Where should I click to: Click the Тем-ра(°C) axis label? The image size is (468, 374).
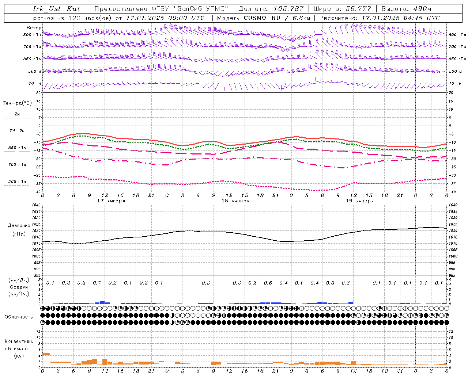point(17,103)
